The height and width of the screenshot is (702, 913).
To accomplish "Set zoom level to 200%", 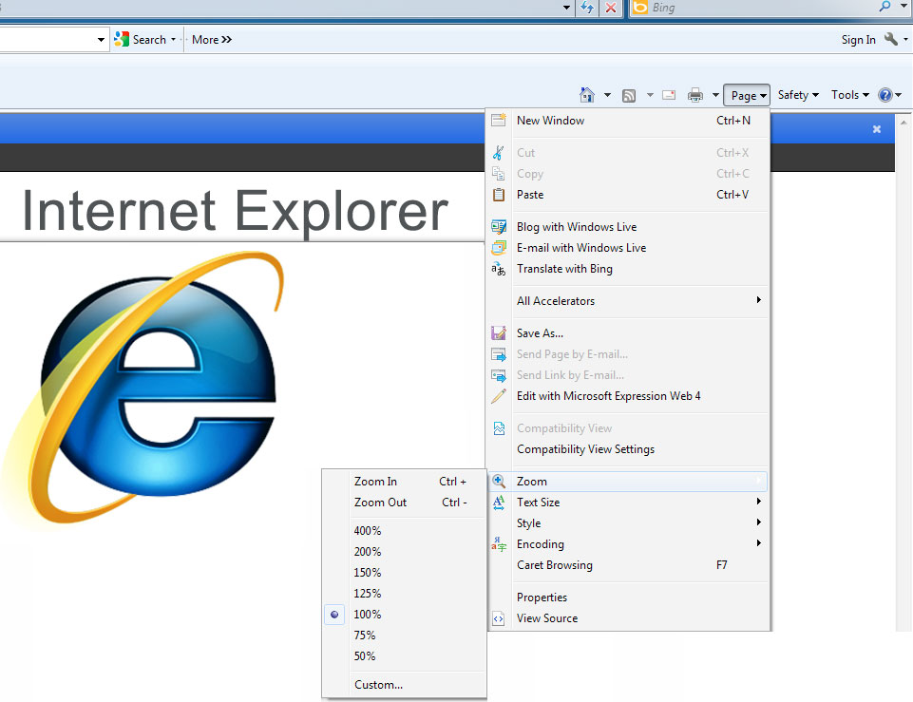I will tap(404, 551).
